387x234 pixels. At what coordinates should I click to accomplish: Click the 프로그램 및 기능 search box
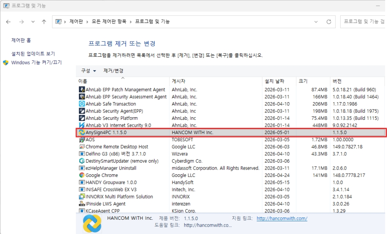click(x=363, y=22)
